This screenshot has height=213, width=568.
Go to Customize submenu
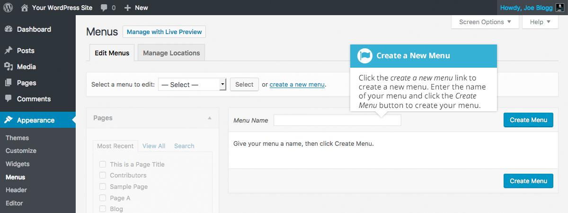click(21, 151)
